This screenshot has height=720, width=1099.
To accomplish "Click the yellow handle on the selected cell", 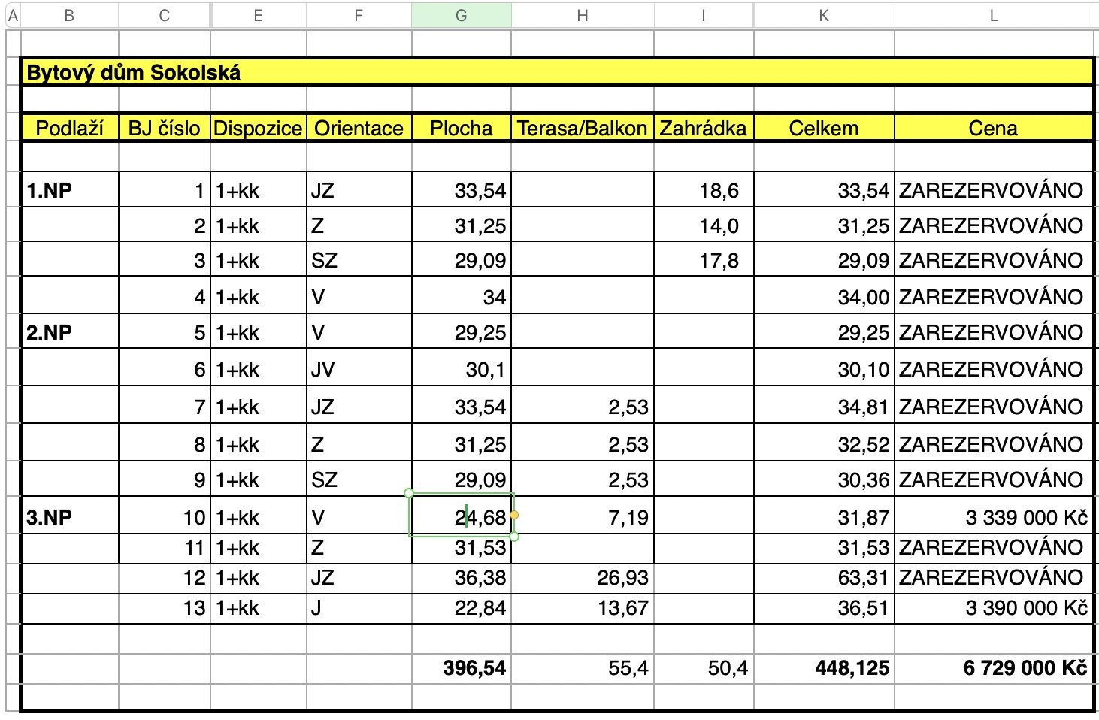I will click(x=514, y=516).
